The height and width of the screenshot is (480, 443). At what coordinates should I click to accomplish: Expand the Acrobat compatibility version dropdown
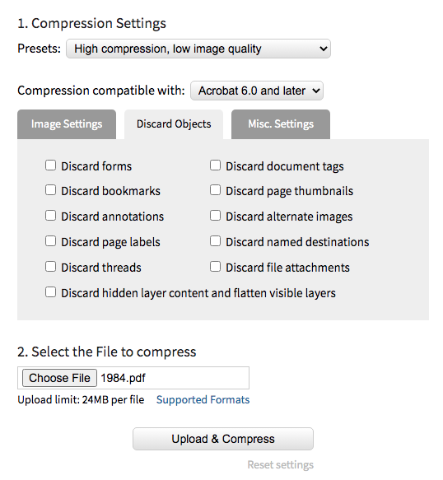(257, 91)
